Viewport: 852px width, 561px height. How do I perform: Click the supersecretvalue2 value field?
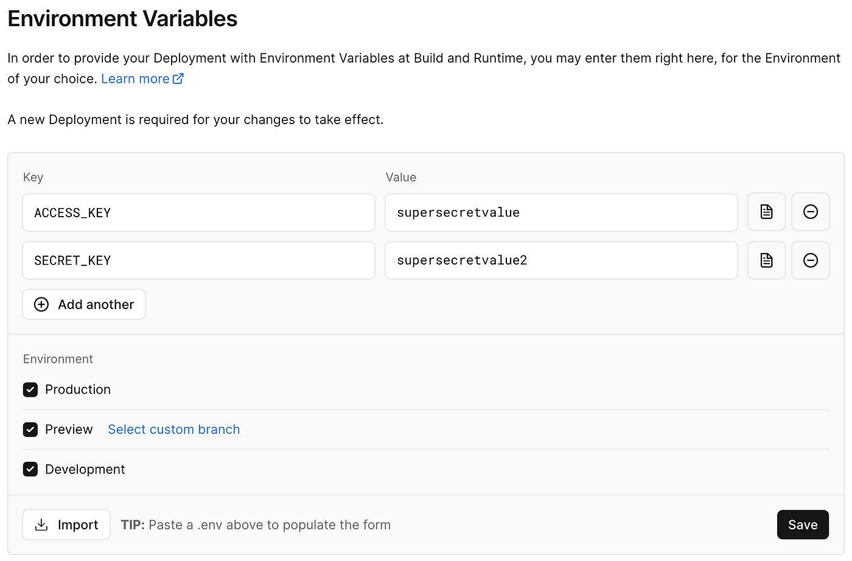[561, 260]
